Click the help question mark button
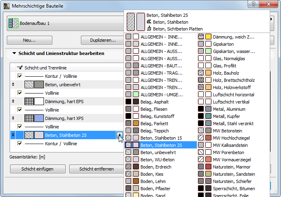The width and height of the screenshot is (281, 197). coord(253,4)
